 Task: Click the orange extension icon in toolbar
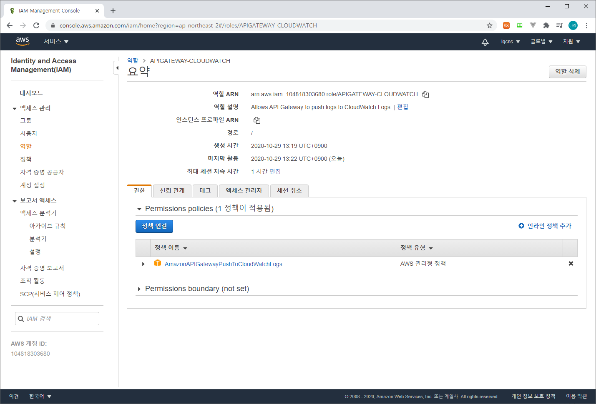[x=506, y=25]
